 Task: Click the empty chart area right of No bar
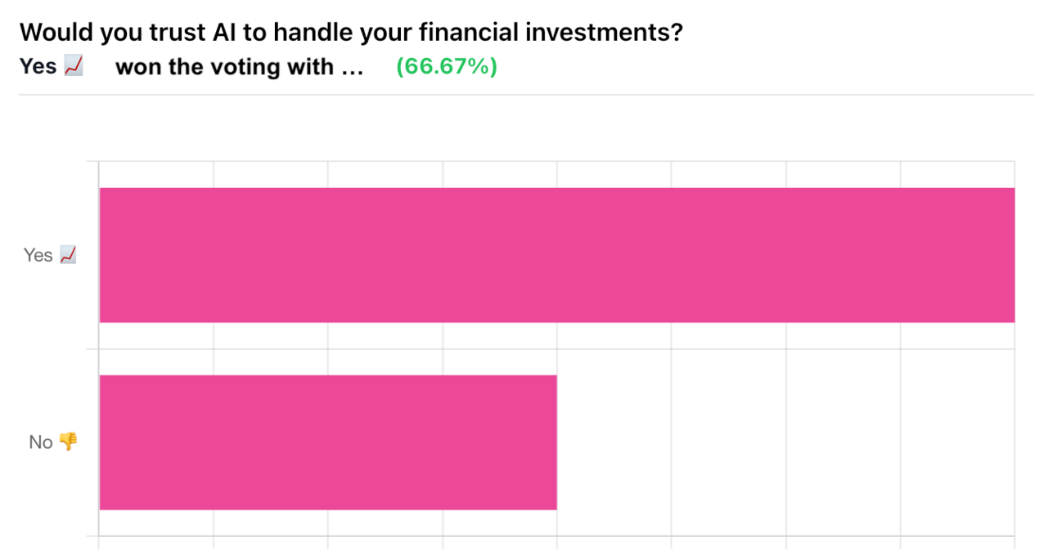click(x=785, y=442)
